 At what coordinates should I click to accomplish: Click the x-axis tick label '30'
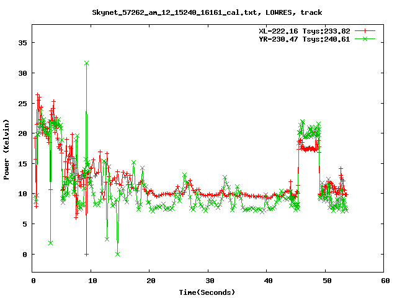(x=210, y=281)
